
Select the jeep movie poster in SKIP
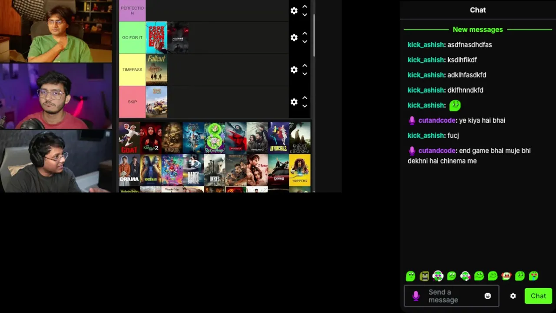(x=156, y=102)
